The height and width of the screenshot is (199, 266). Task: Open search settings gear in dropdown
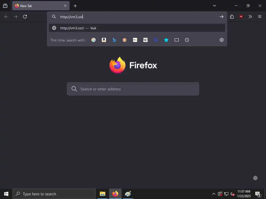pos(221,40)
